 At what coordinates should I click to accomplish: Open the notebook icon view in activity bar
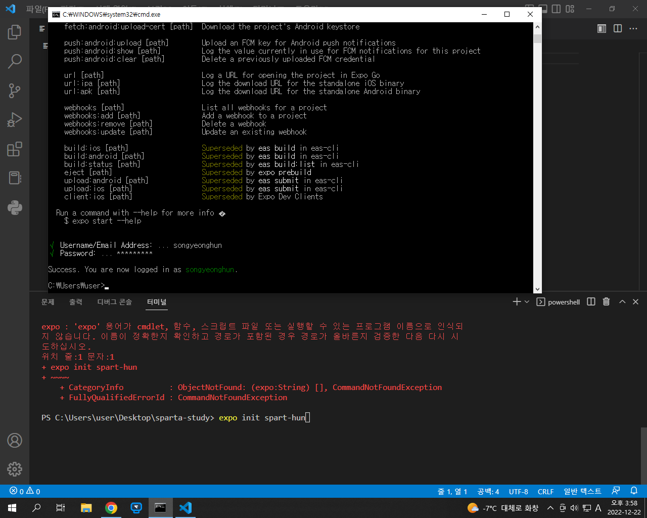coord(15,178)
